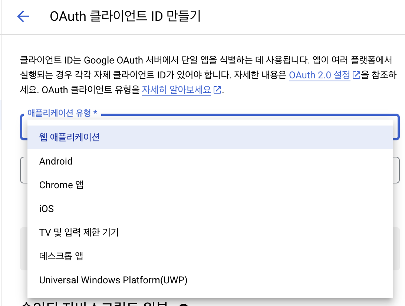Click the 애플리케이션 유형 dropdown field border
405x306 pixels.
tap(396, 127)
